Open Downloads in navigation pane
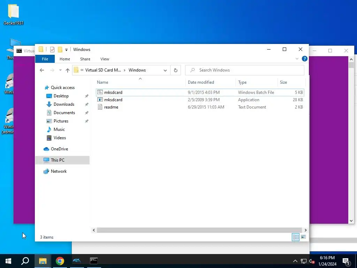 point(64,104)
